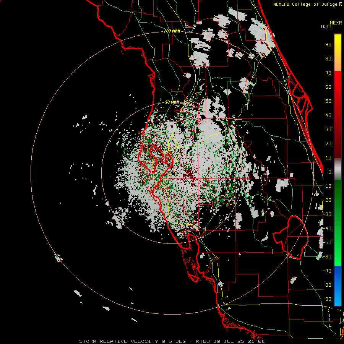344x344 pixels.
Task: Click the 70 value on velocity scale
Action: pos(328,73)
